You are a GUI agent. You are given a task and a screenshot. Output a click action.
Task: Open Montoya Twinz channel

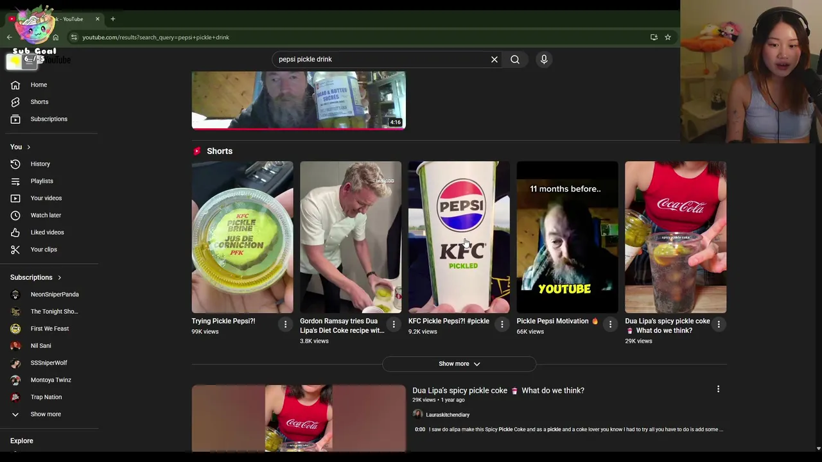pos(51,380)
